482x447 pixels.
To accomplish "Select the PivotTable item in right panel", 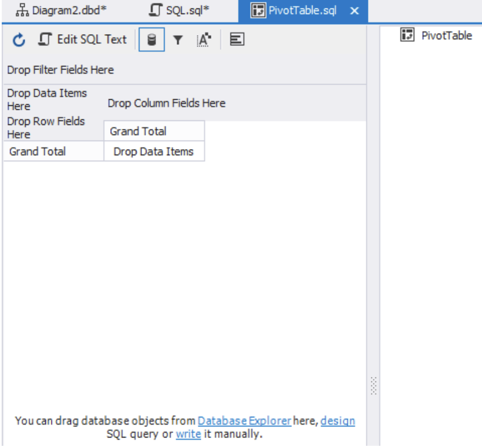I will [446, 36].
